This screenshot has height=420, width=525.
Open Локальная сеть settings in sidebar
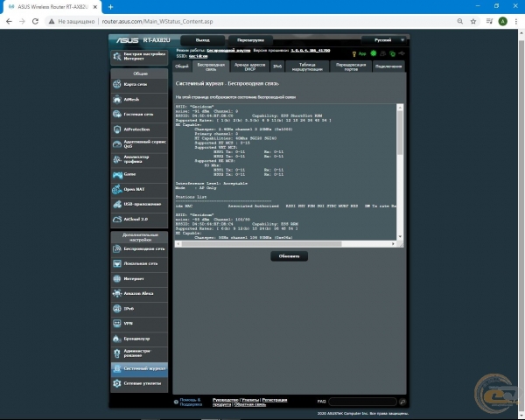click(139, 263)
